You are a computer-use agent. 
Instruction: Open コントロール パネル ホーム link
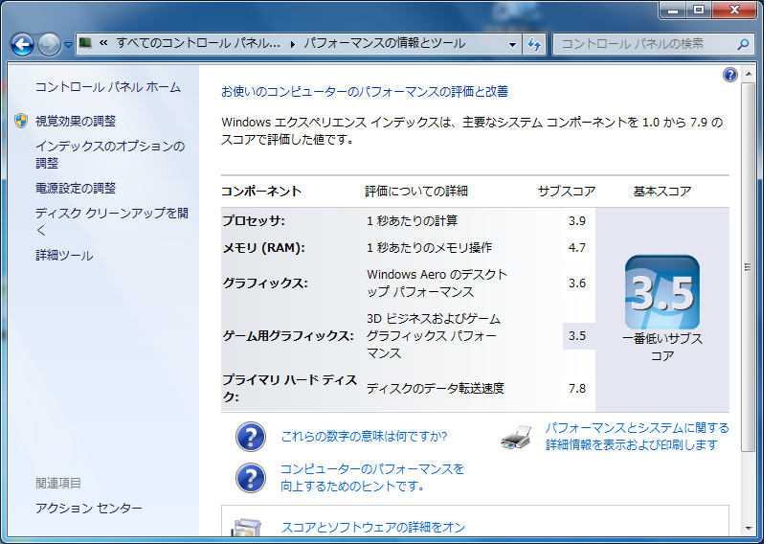pyautogui.click(x=107, y=87)
